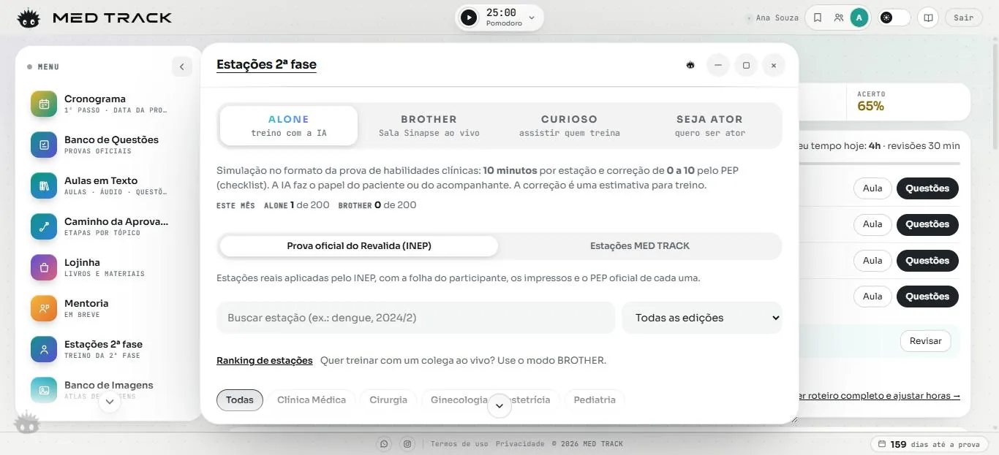This screenshot has height=455, width=999.
Task: Open saved bookmarks icon in top bar
Action: [x=818, y=18]
